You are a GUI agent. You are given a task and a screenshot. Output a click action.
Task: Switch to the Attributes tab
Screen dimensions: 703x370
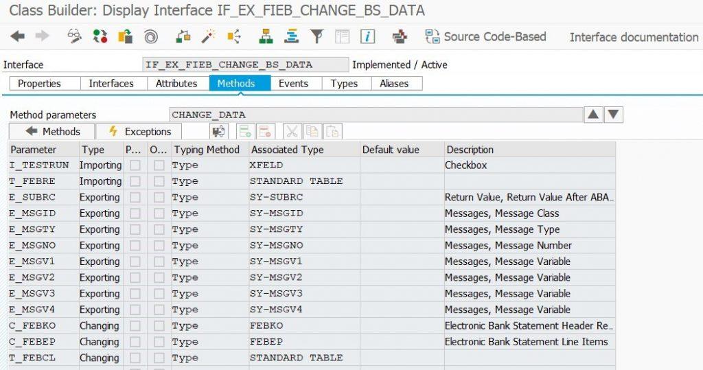176,84
